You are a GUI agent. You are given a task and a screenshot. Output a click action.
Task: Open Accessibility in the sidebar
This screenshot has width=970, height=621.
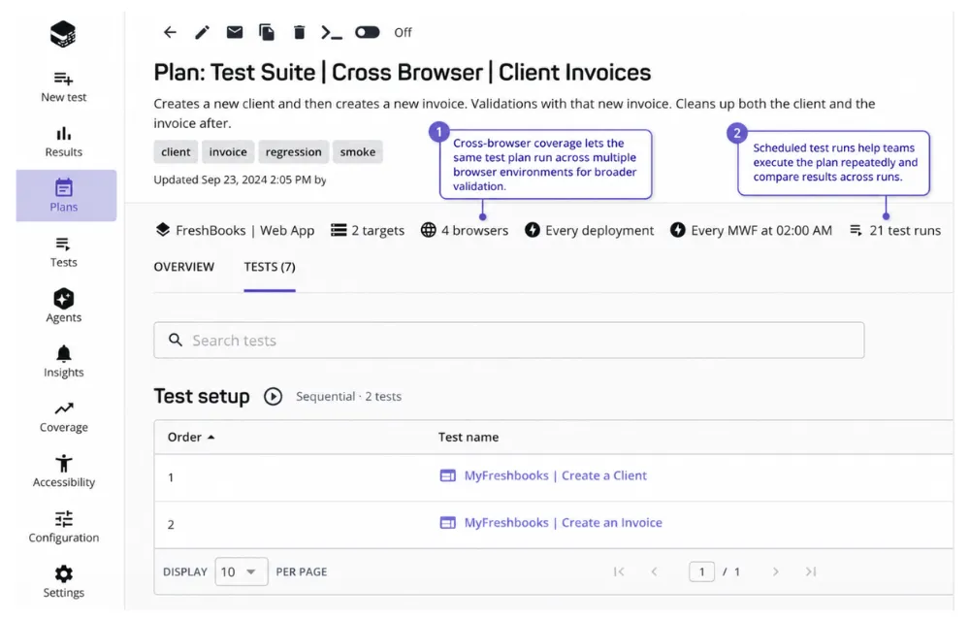(x=64, y=472)
